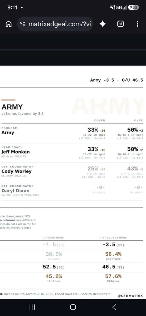
Task: Tap the matrixedgeai.com address bar
Action: point(55,24)
